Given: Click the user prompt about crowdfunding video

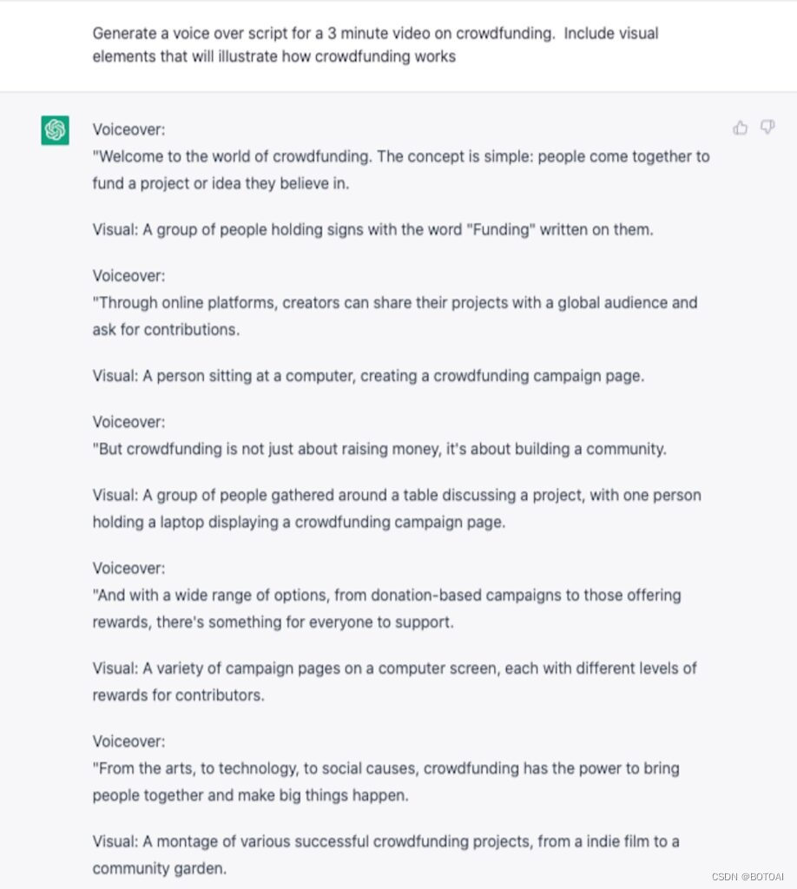Looking at the screenshot, I should pyautogui.click(x=375, y=45).
